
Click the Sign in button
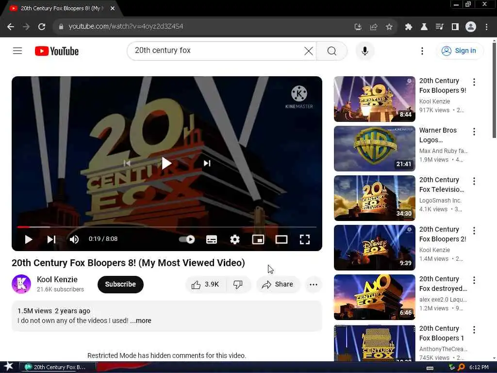coord(460,51)
